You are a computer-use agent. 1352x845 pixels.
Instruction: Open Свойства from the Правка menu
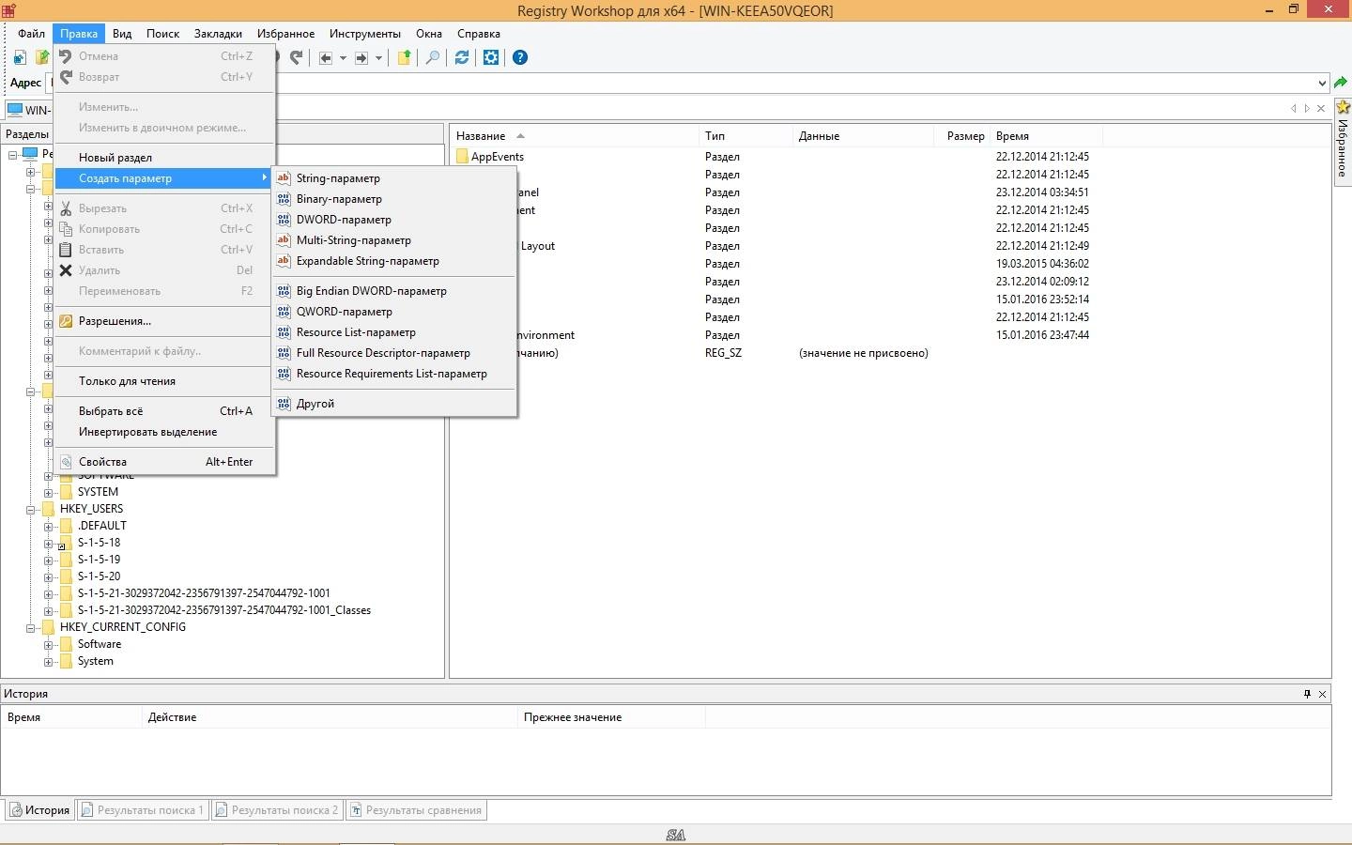click(164, 462)
